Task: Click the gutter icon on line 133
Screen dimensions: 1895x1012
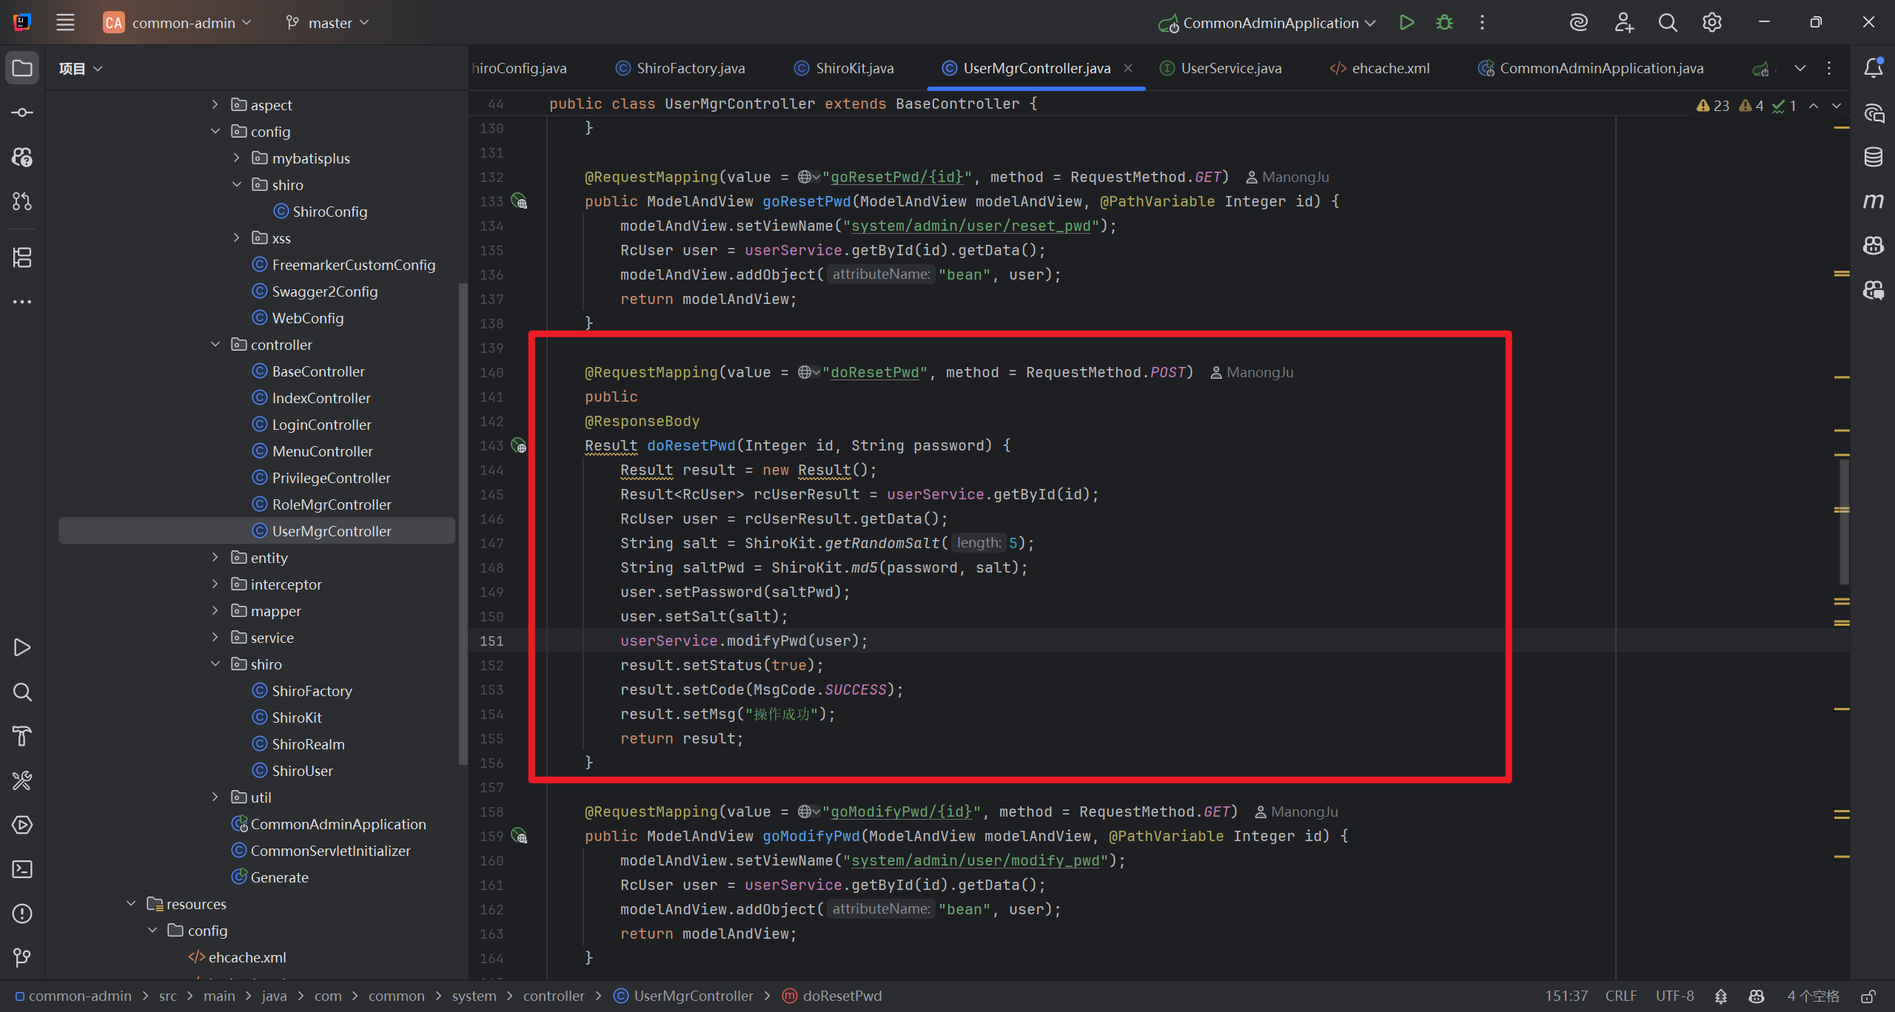Action: [520, 202]
